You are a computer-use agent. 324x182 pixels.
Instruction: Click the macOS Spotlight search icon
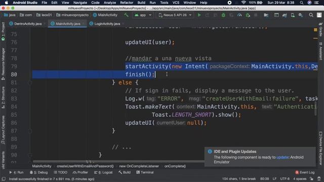point(302,3)
